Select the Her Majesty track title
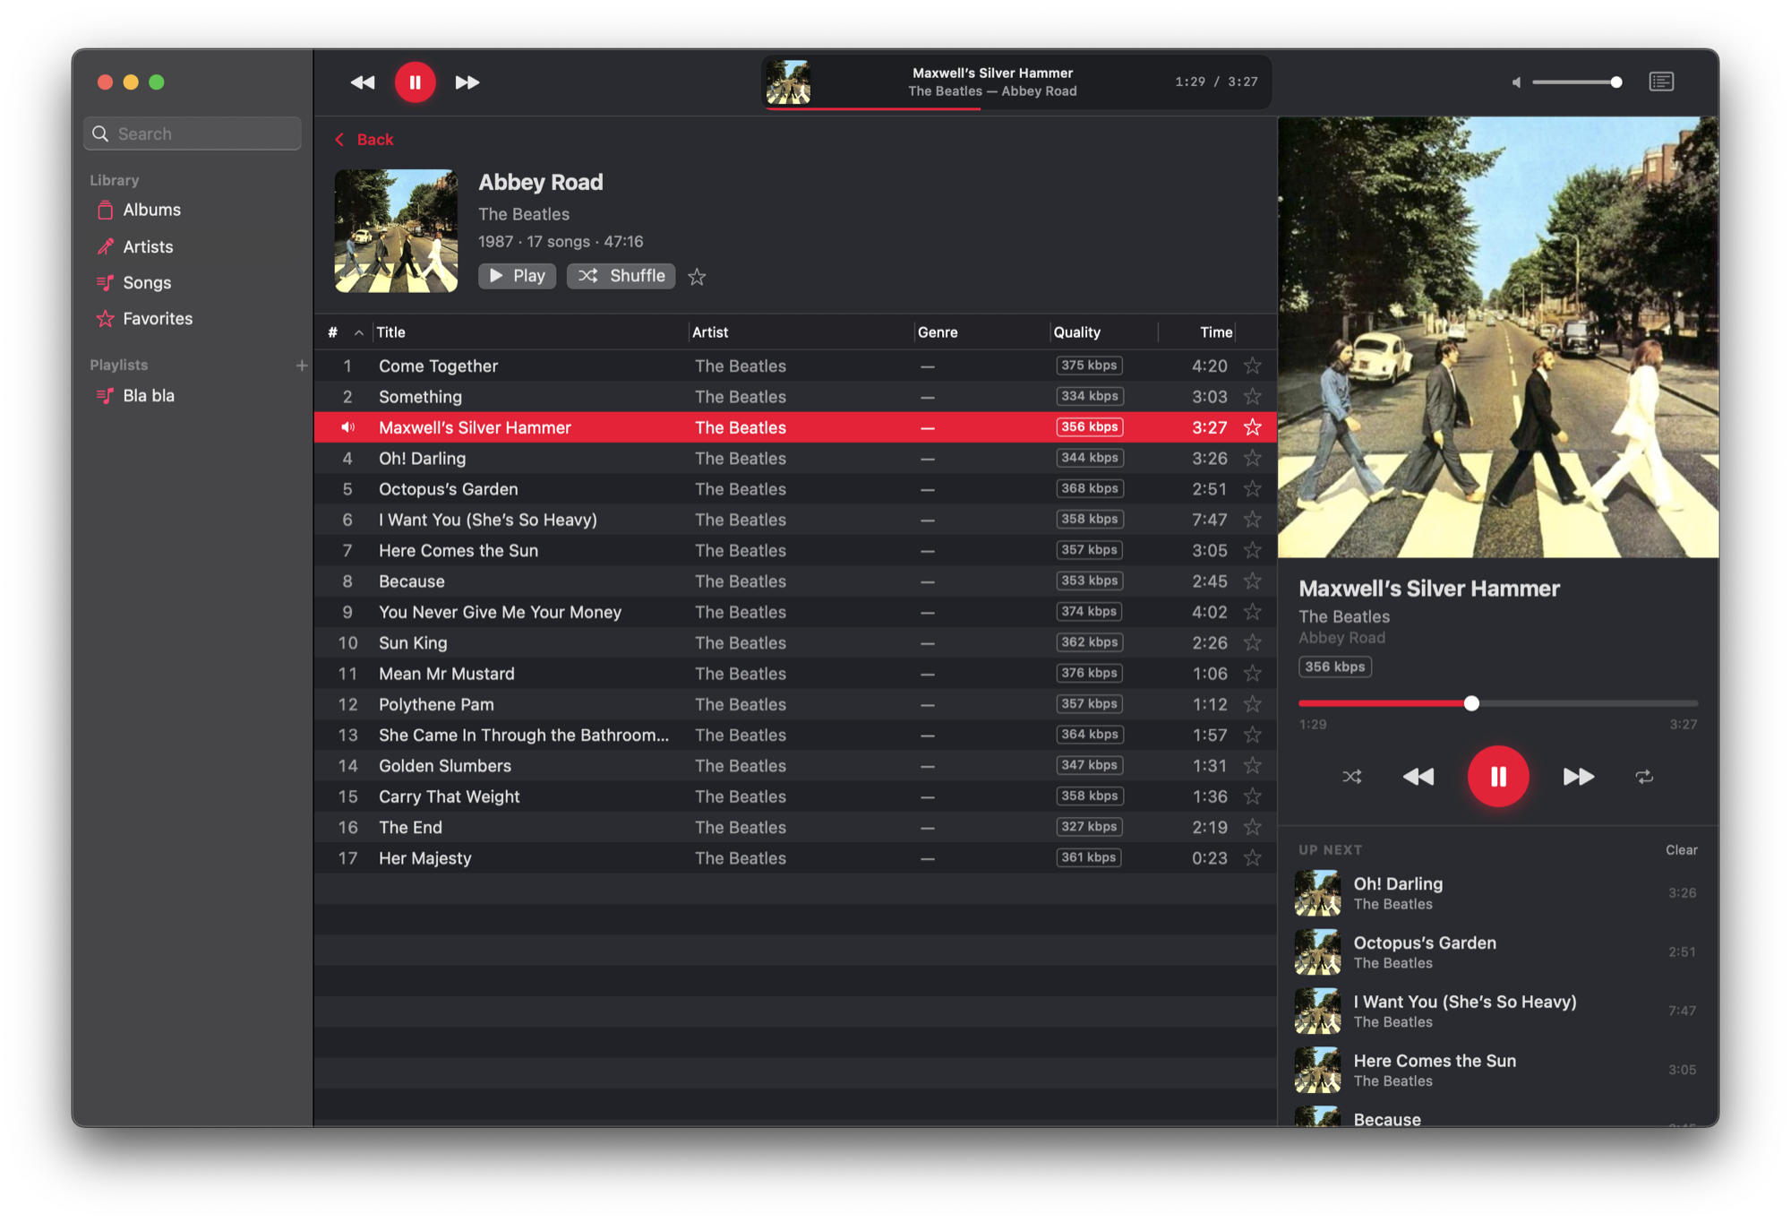This screenshot has height=1222, width=1791. click(x=424, y=858)
